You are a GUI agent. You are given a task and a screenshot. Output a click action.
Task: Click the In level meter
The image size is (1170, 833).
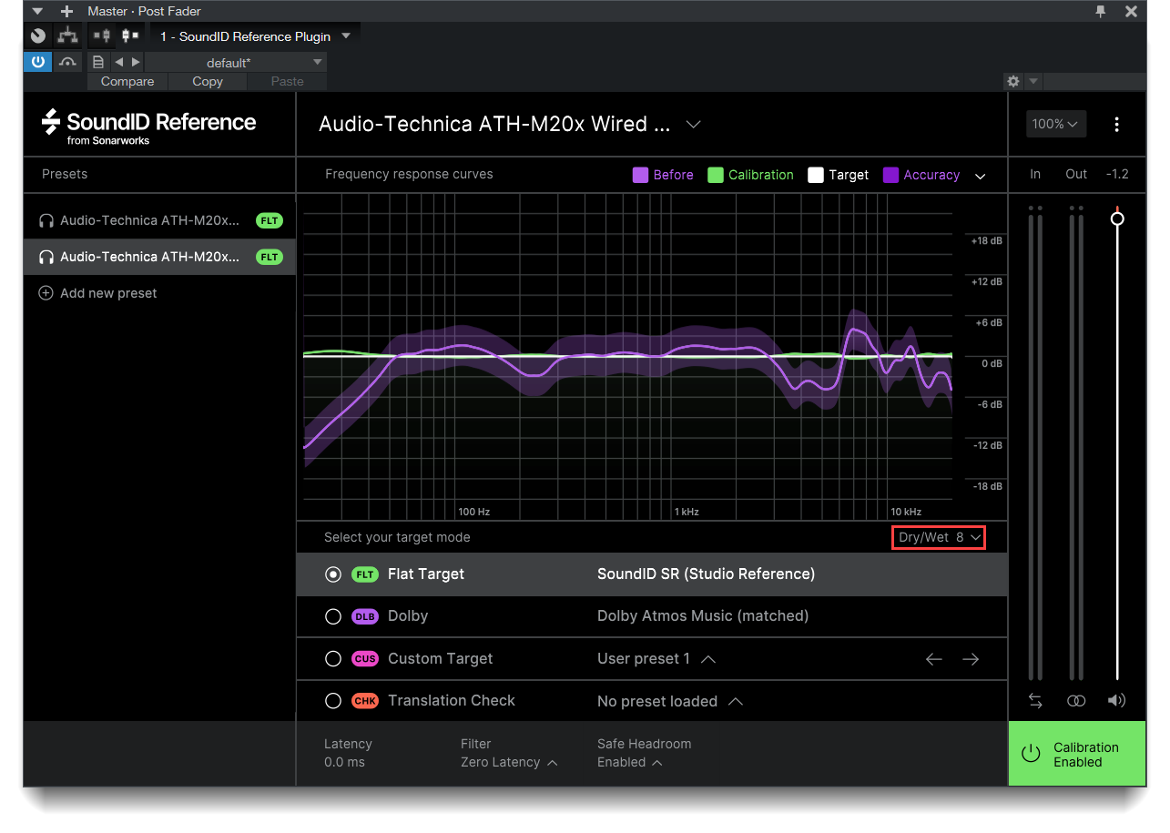[1035, 442]
